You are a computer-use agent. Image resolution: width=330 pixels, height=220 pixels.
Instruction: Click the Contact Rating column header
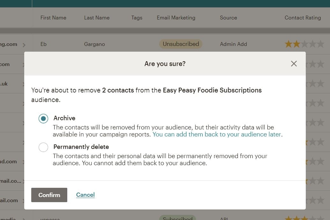point(303,18)
